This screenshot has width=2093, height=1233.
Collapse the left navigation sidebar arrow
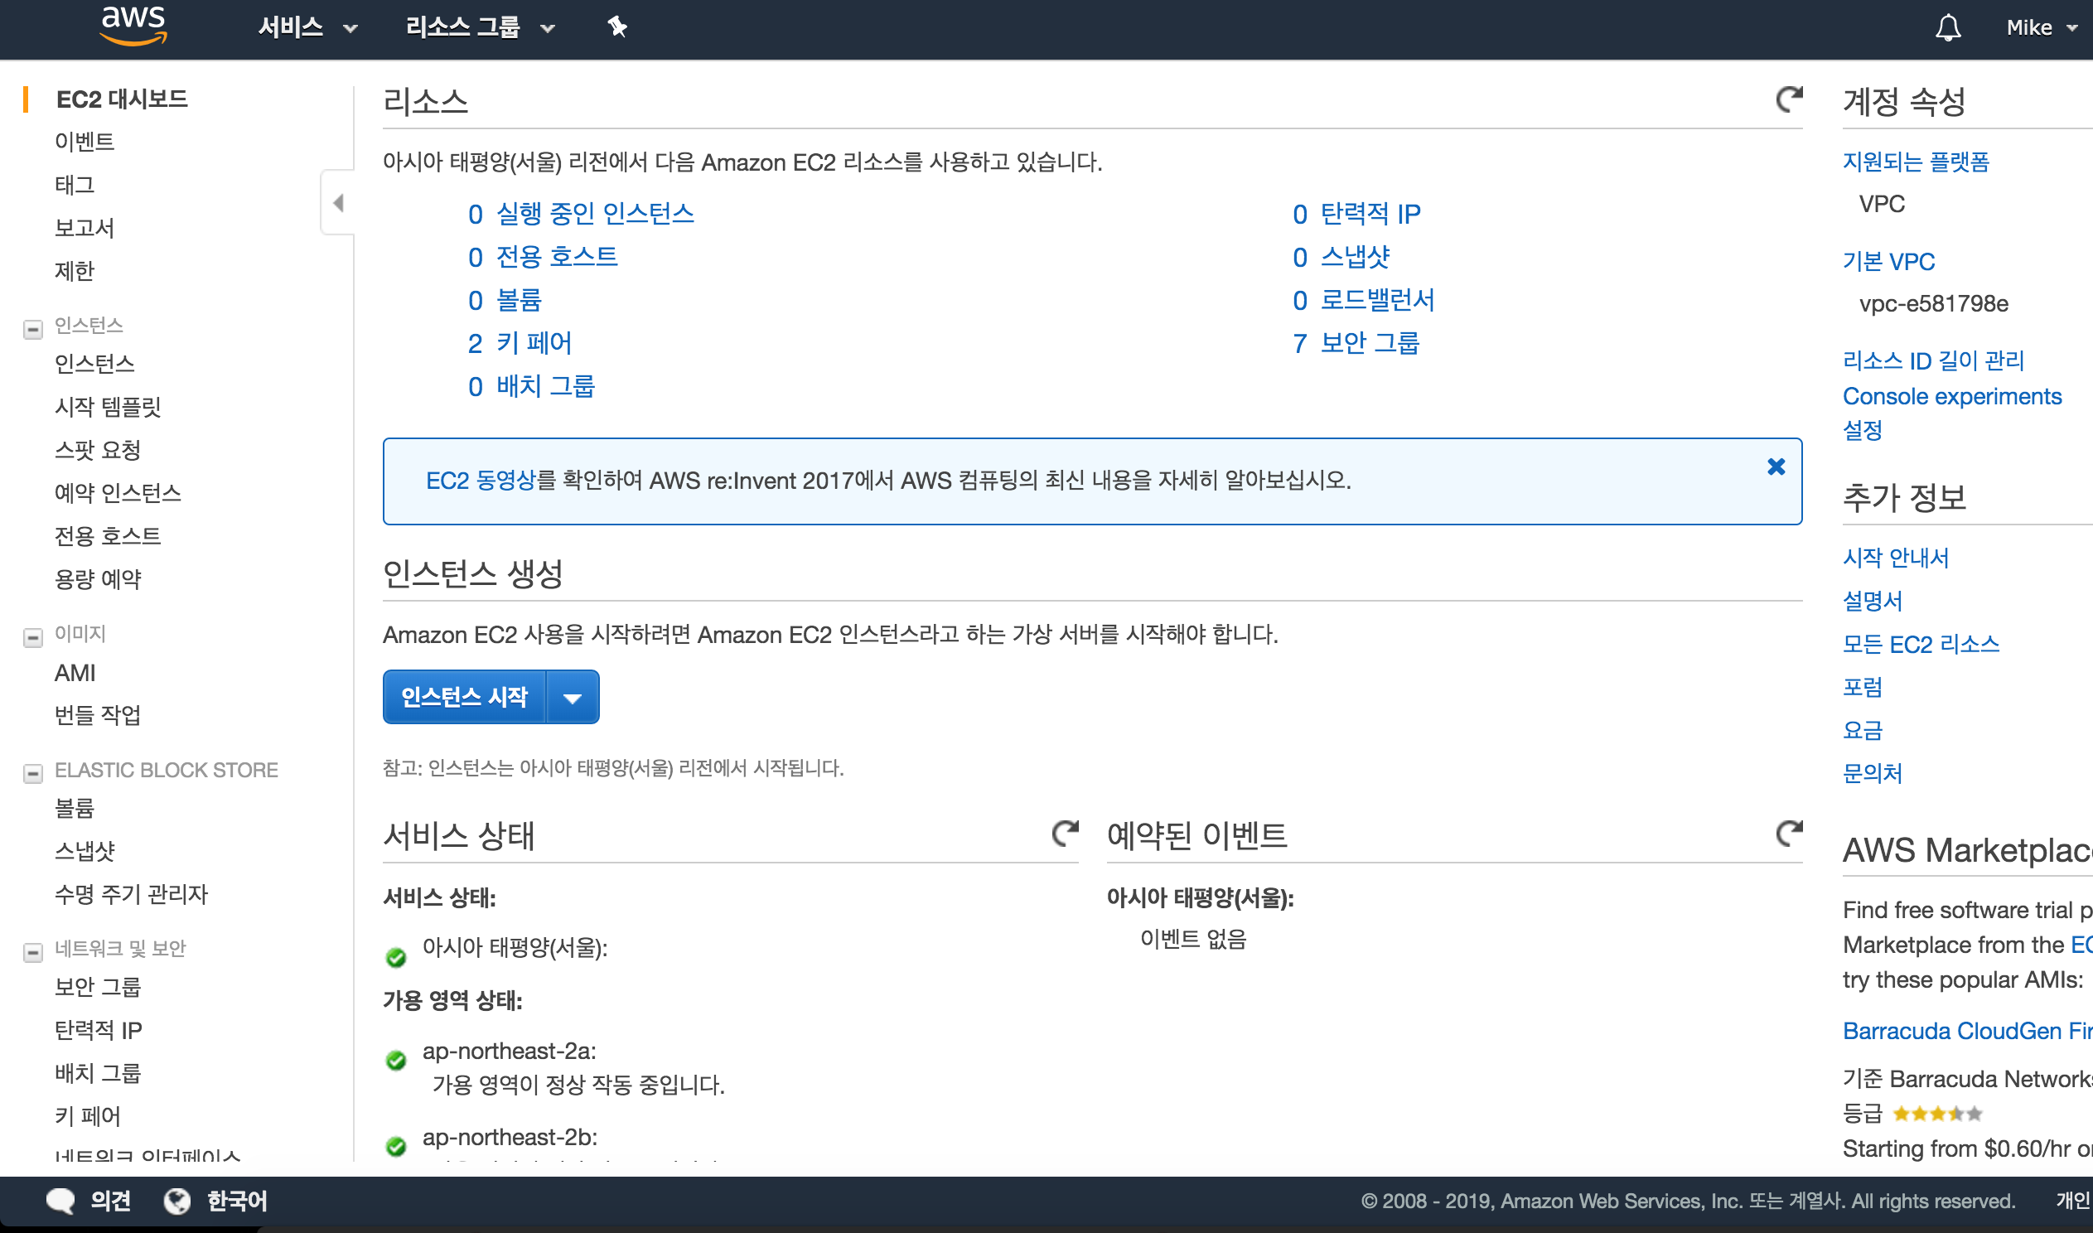tap(338, 203)
